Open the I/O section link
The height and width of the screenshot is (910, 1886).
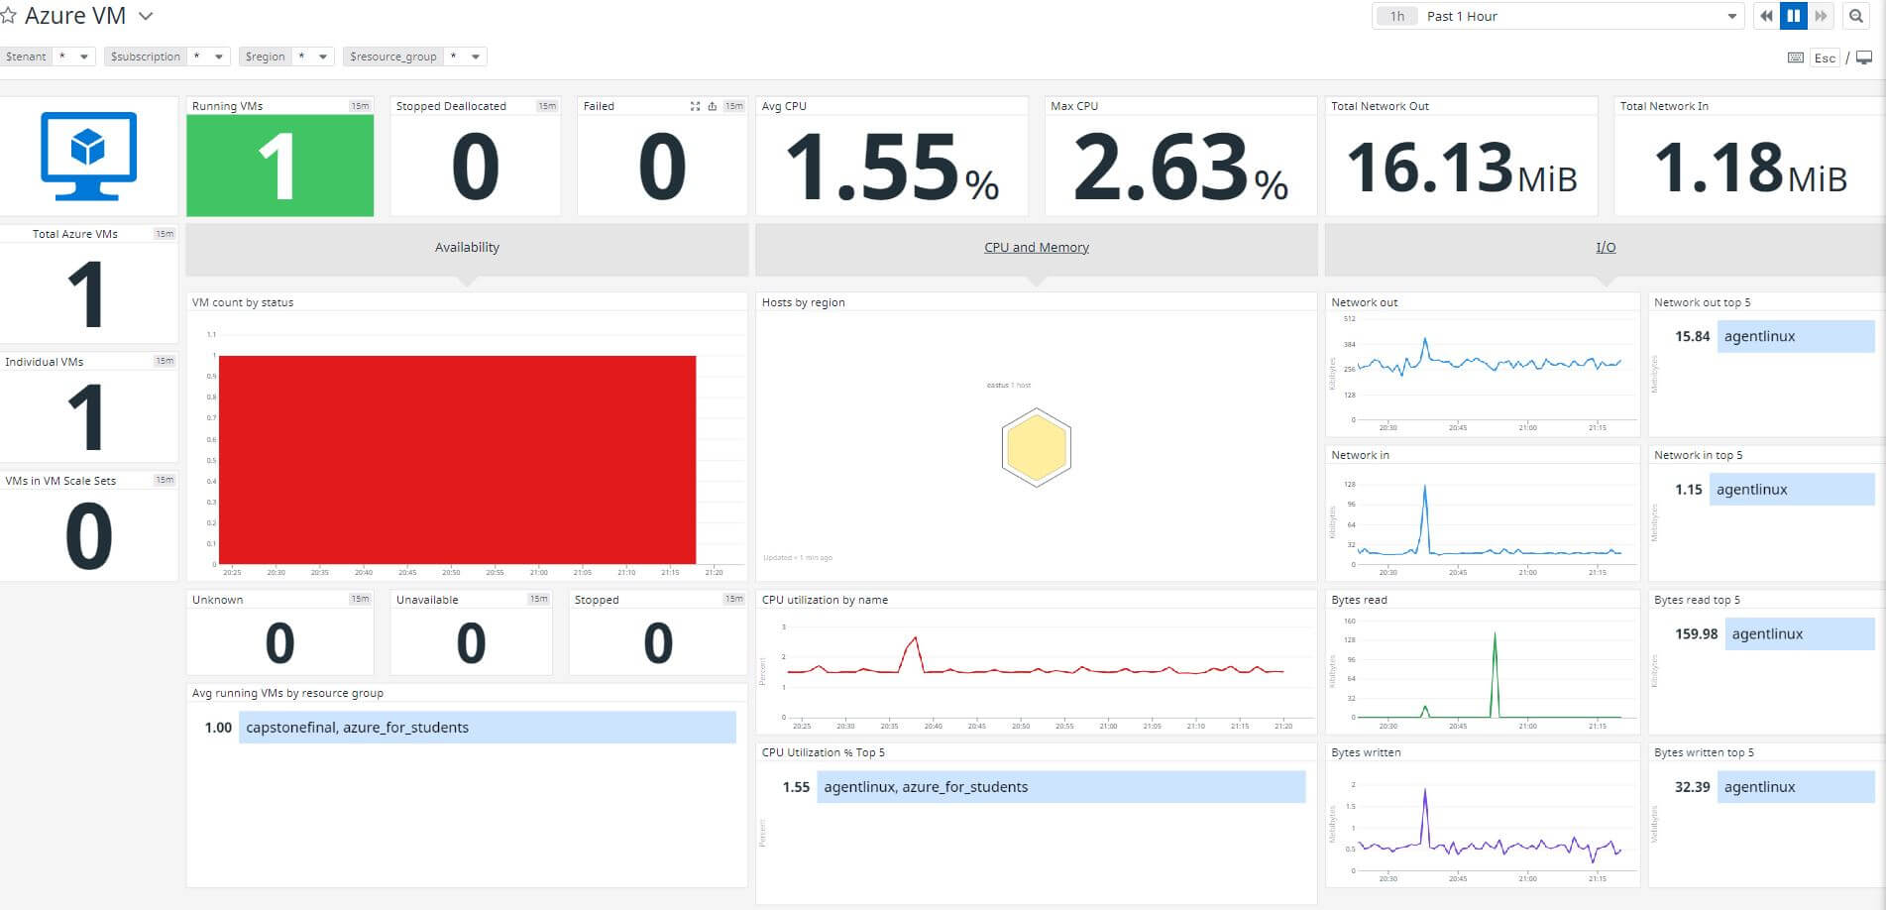point(1606,248)
